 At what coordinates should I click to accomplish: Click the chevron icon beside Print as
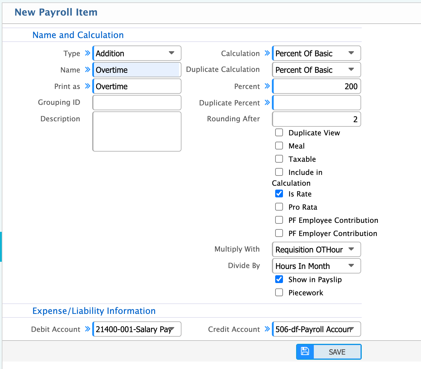87,86
